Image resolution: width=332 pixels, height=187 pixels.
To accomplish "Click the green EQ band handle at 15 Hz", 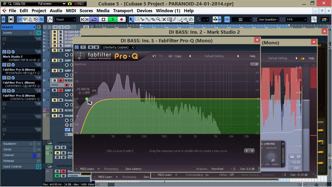I will (87, 99).
